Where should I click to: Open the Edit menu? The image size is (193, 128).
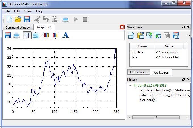(17, 11)
